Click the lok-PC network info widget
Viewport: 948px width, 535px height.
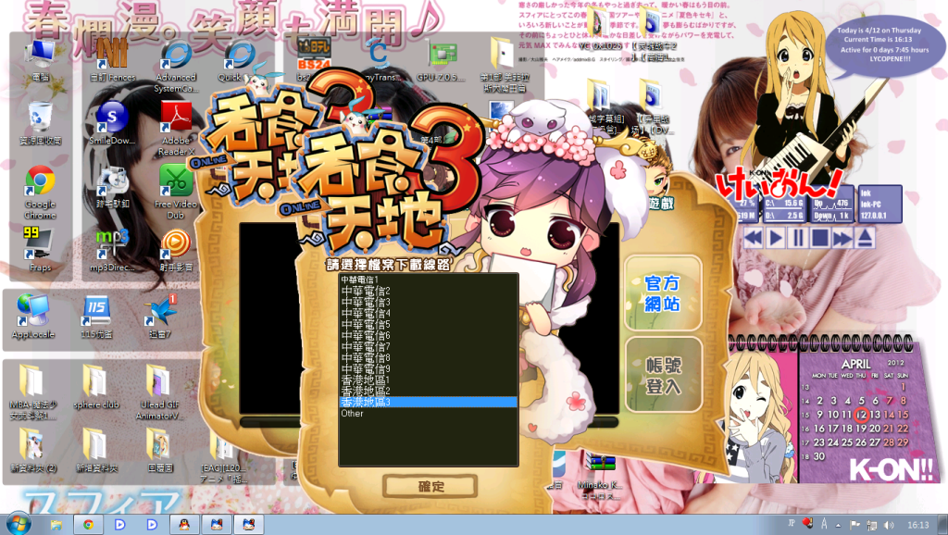click(x=879, y=205)
